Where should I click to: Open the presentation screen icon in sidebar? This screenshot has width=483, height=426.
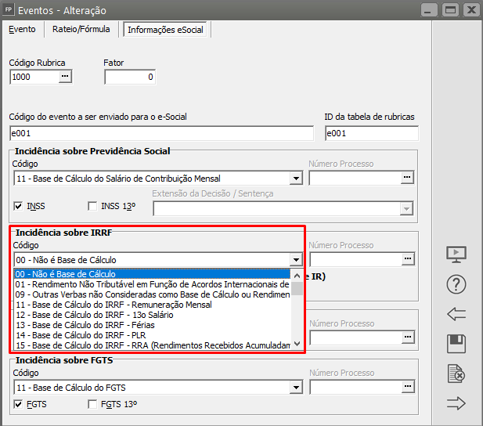456,255
